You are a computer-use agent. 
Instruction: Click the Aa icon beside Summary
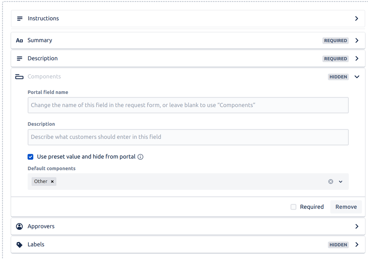point(19,40)
